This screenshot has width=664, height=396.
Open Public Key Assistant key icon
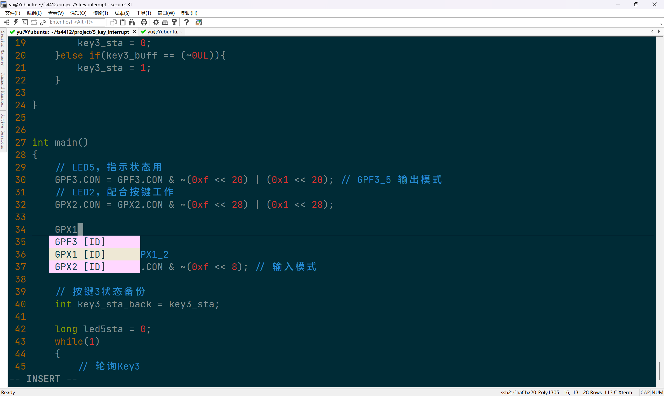174,22
